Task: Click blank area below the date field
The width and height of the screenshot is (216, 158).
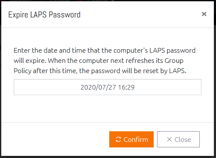Action: click(108, 108)
